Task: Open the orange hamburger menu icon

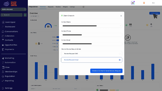Action: click(144, 3)
